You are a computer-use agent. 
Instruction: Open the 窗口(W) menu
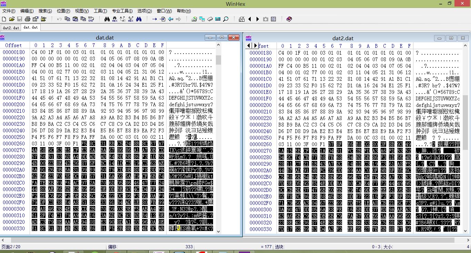pos(164,11)
